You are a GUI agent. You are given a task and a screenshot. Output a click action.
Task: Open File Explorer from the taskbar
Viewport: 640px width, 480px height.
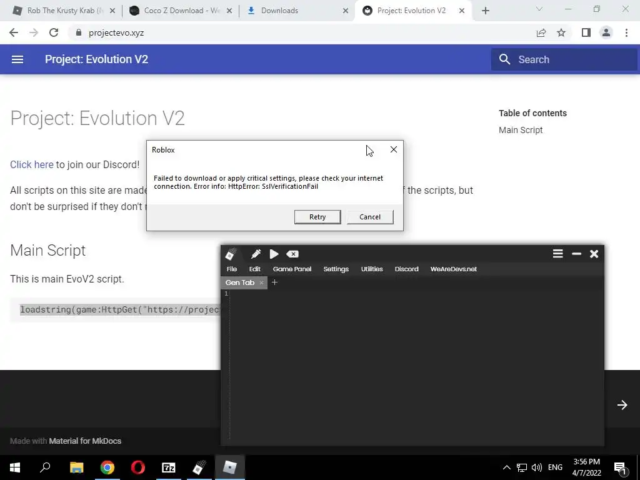point(76,467)
